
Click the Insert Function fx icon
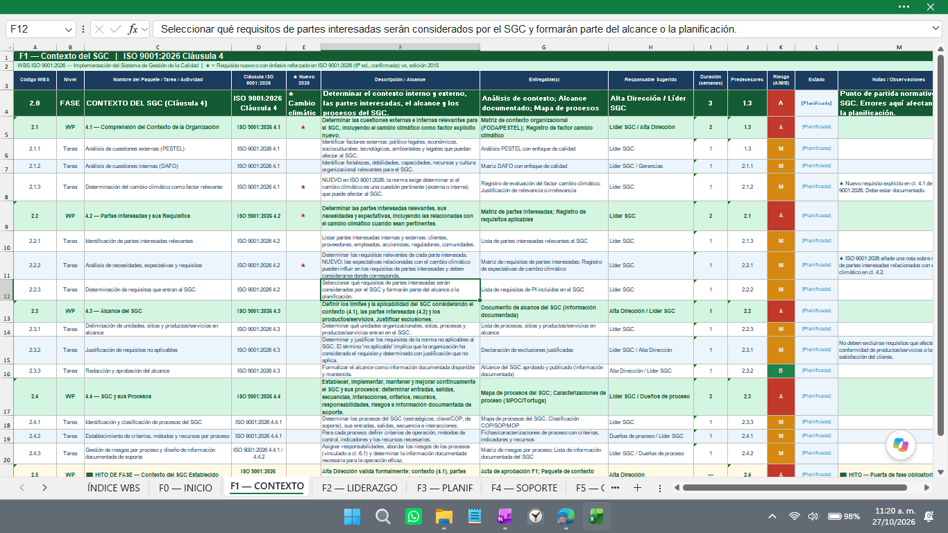pos(133,29)
